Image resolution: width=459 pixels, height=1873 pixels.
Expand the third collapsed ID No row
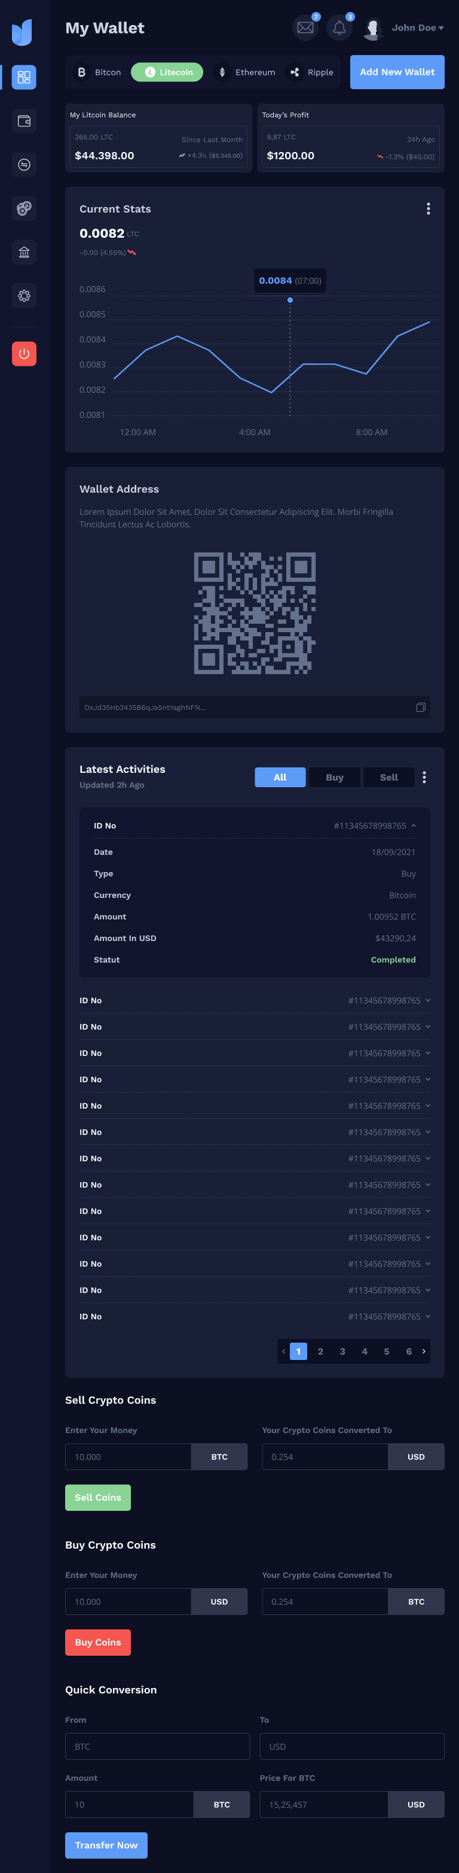coord(255,1053)
